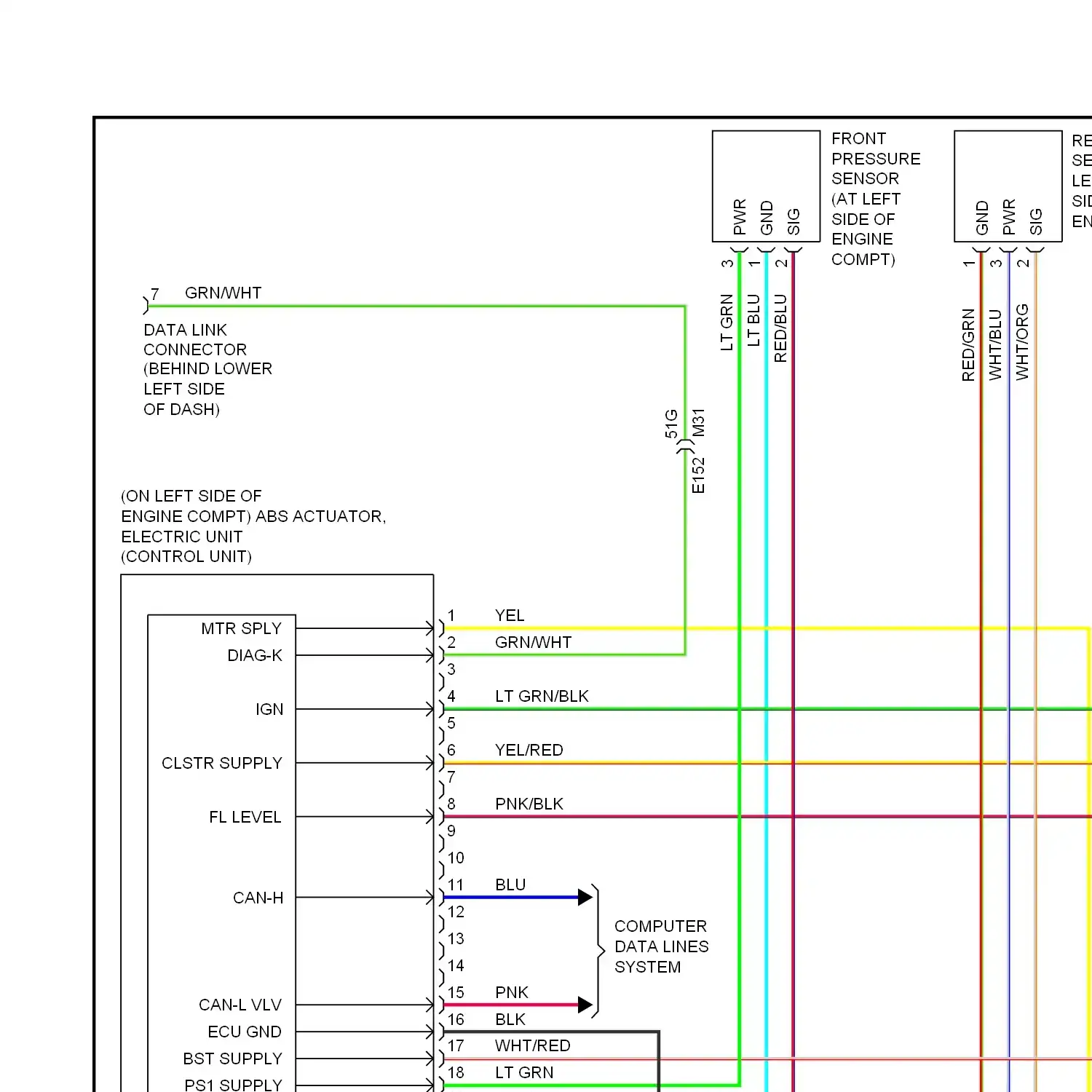Screen dimensions: 1092x1092
Task: Click the CLSTR SUPPLY terminal label
Action: (221, 763)
